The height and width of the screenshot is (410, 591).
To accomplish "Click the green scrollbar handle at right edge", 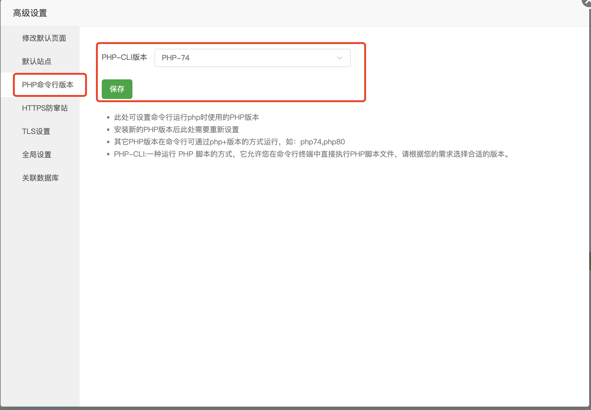I will [590, 260].
